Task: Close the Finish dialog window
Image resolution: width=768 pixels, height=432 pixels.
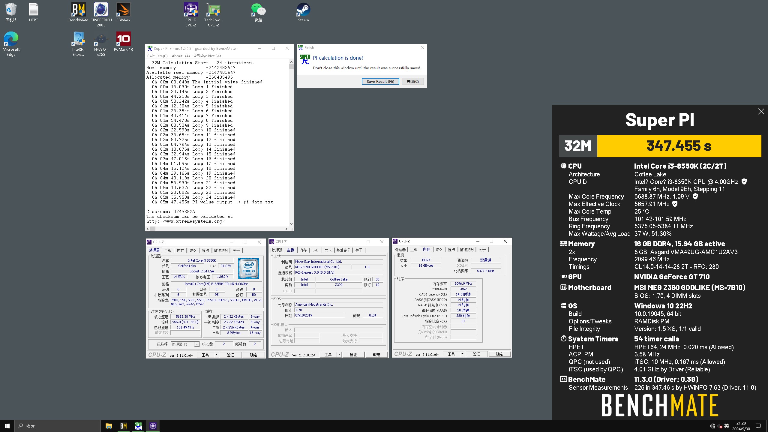Action: tap(422, 48)
